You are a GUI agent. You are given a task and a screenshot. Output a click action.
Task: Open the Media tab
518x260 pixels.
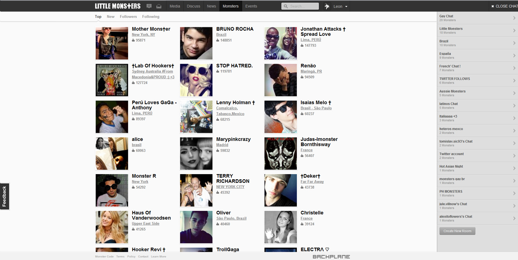pyautogui.click(x=175, y=6)
